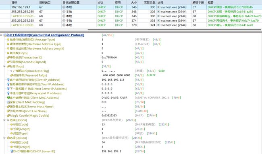
Task: Collapse the DHCP消息类型 Option node
Action: click(x=4, y=120)
